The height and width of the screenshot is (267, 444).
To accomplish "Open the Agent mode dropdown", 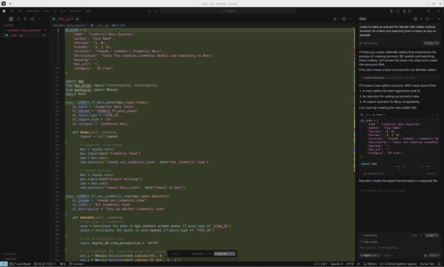I will click(370, 255).
